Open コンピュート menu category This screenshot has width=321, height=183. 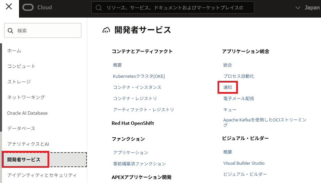(21, 66)
